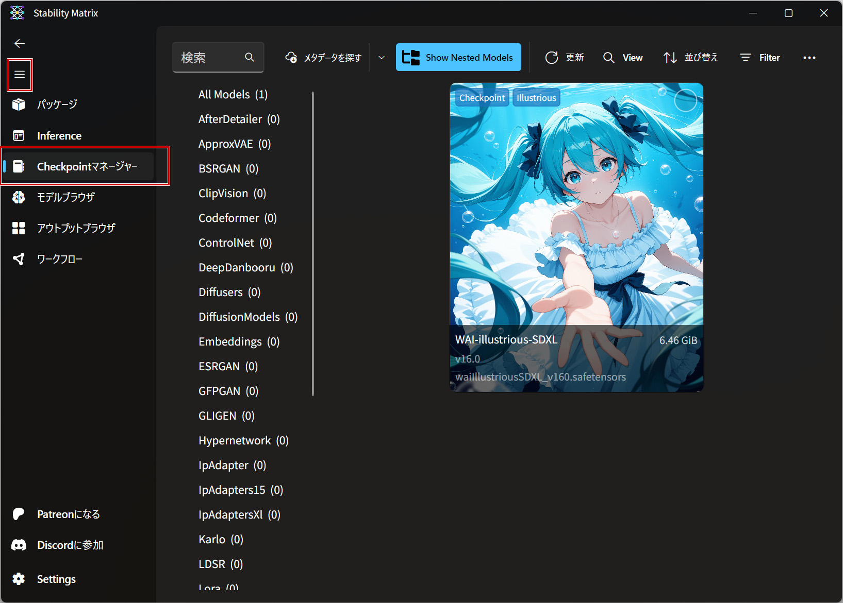The image size is (843, 603).
Task: Click the back arrow icon
Action: tap(20, 44)
